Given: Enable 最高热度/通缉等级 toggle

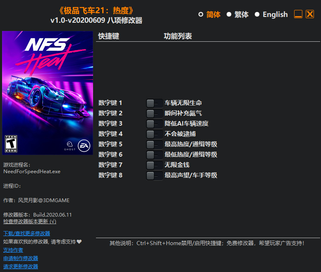Looking at the screenshot, I should coord(154,145).
